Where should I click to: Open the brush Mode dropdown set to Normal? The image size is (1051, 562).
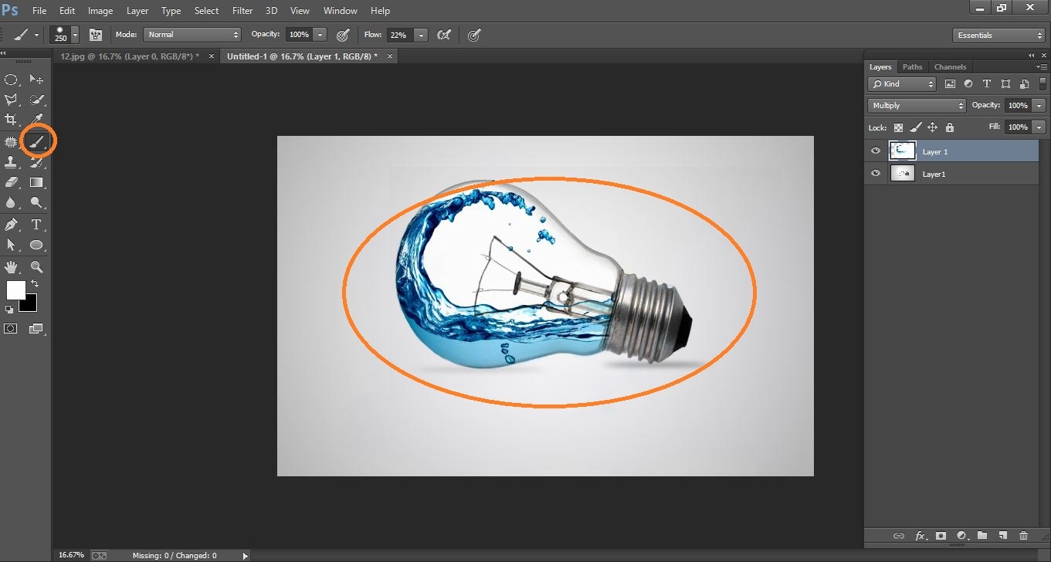192,35
